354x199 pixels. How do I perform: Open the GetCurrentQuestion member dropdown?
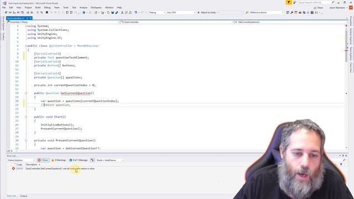[x=291, y=22]
